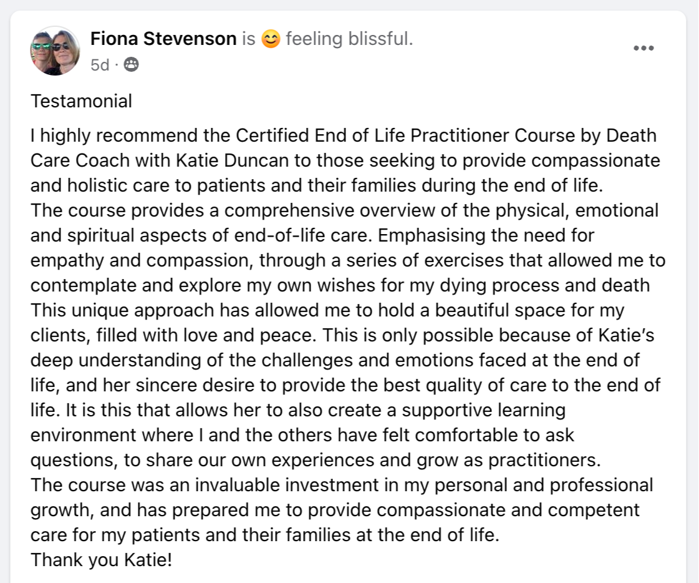The height and width of the screenshot is (583, 699).
Task: Click the 'feeling blissful' status text
Action: pyautogui.click(x=349, y=39)
